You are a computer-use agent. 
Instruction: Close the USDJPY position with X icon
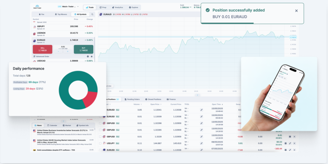[x=294, y=143]
